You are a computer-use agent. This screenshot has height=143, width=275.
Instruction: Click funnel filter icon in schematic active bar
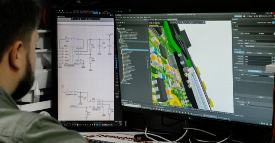click(72, 19)
